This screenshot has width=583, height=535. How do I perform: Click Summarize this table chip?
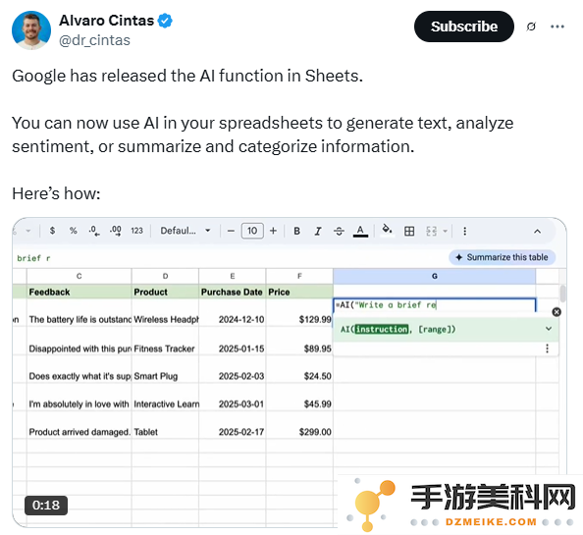(x=502, y=257)
